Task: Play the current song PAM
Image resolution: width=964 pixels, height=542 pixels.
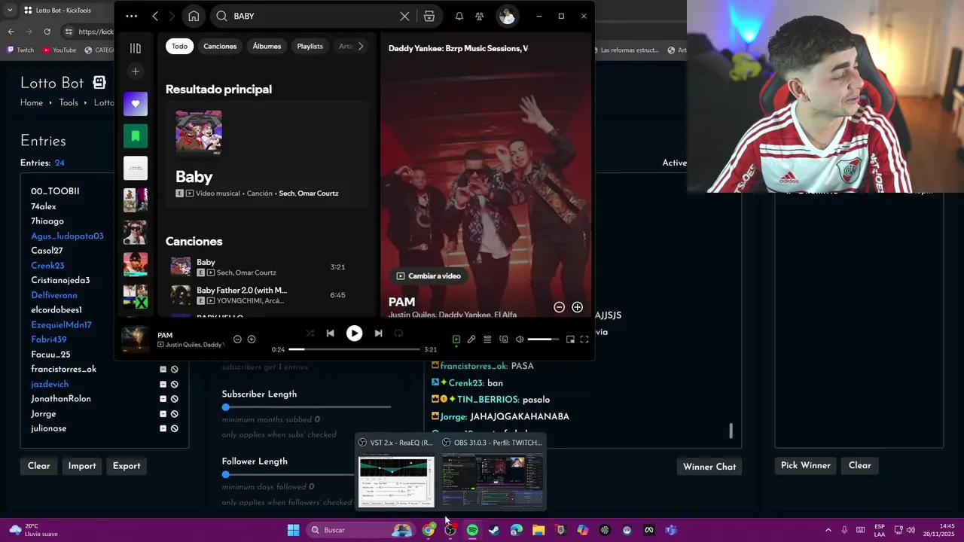Action: tap(354, 333)
